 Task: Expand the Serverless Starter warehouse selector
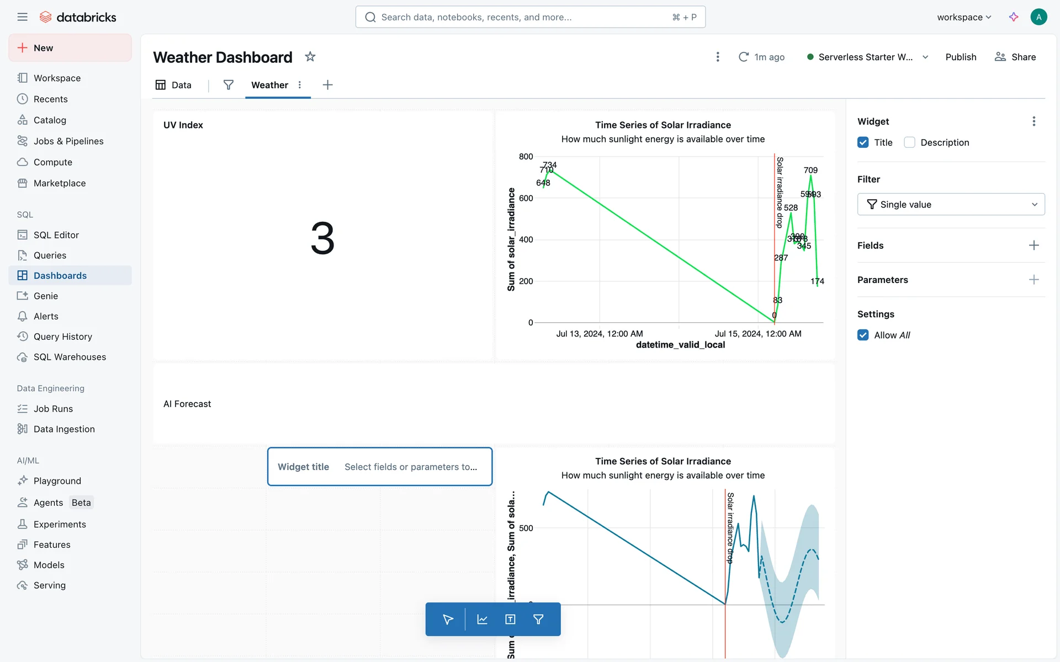[925, 57]
